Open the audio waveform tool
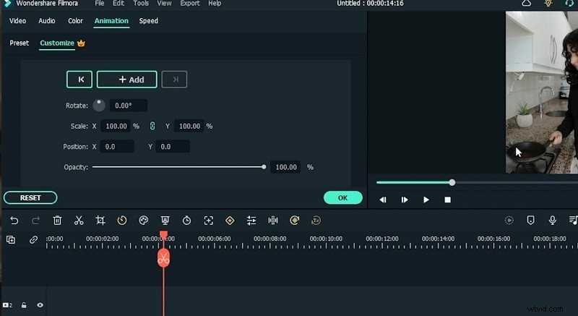This screenshot has width=578, height=316. coord(273,221)
